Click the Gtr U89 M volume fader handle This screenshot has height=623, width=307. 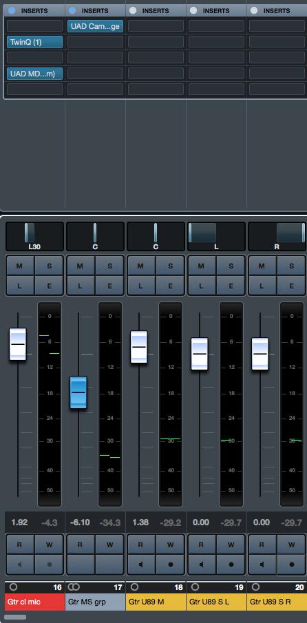tap(139, 347)
